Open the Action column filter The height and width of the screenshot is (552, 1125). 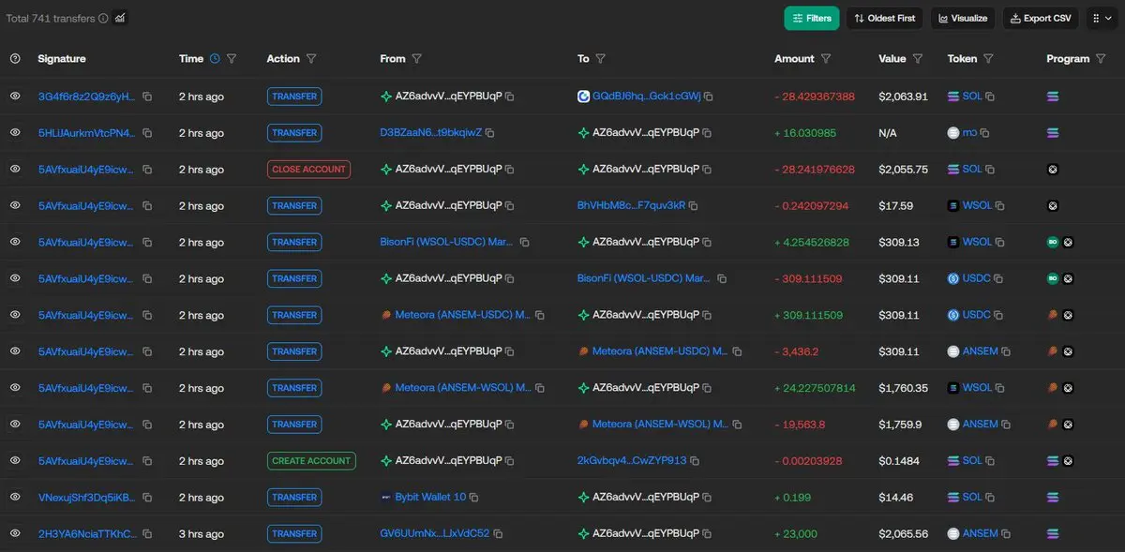click(x=311, y=58)
